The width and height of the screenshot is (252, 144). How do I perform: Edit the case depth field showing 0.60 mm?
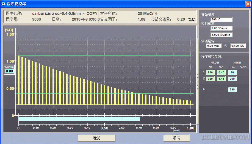pyautogui.click(x=214, y=46)
